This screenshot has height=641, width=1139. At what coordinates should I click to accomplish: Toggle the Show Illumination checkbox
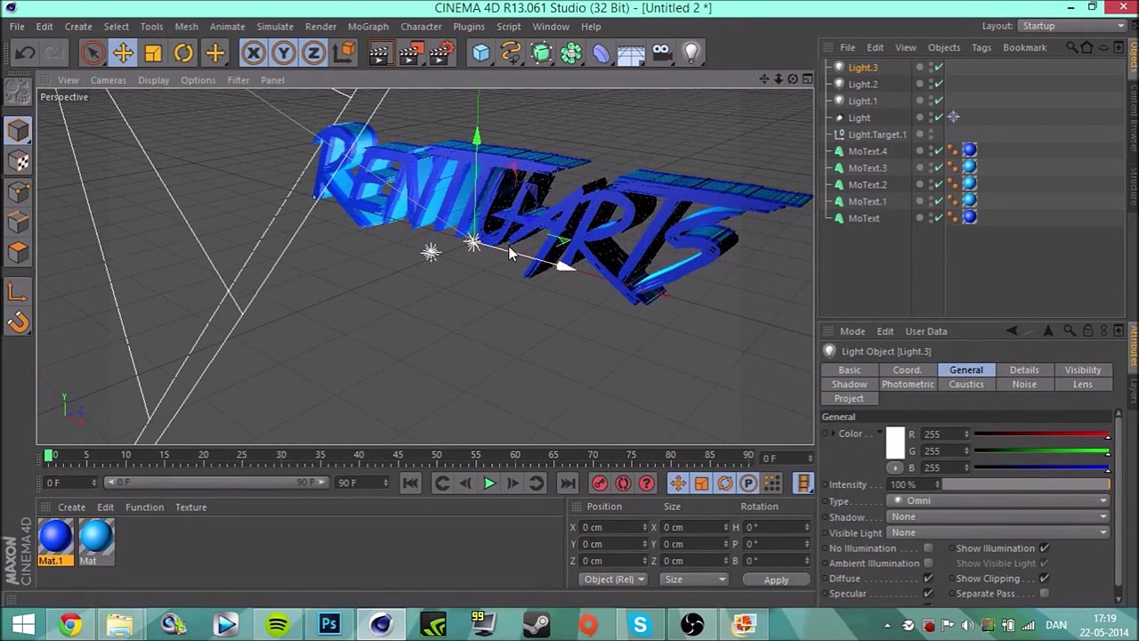click(1044, 548)
